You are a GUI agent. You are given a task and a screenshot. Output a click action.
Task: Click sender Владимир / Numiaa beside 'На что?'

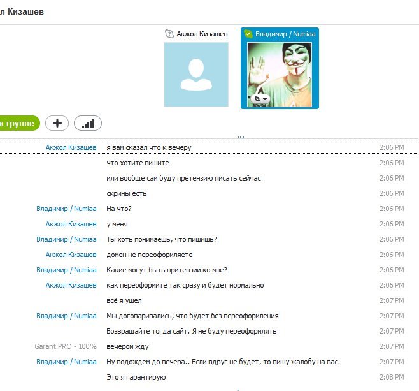click(x=66, y=209)
